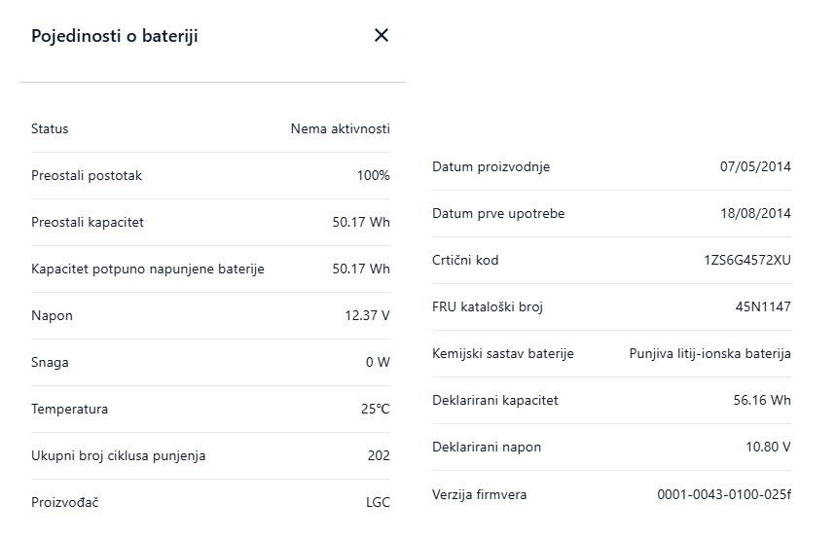Select the Proizvođač value LGC
This screenshot has width=836, height=539.
(378, 503)
